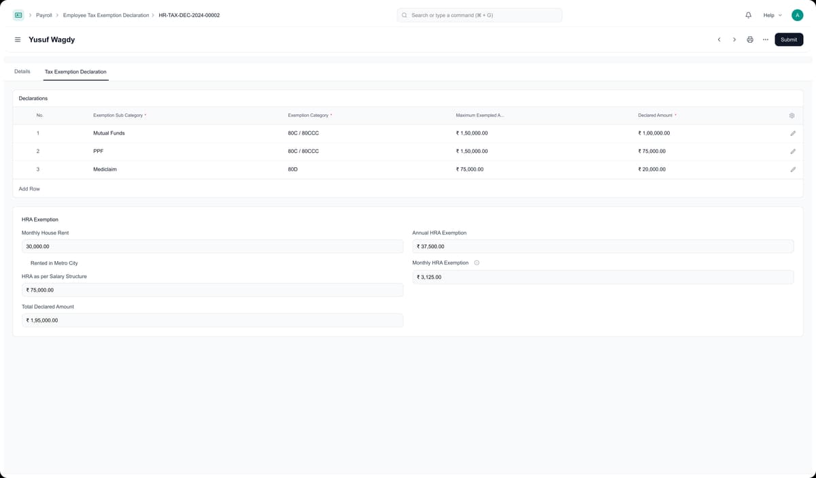Toggle the sidebar with hamburger icon

coord(18,39)
